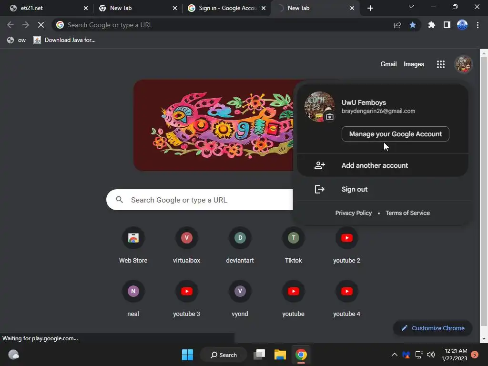Click the Windows Start button

[x=187, y=355]
